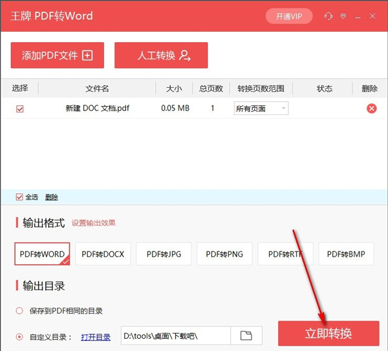388x351 pixels.
Task: Toggle the 全选 checkbox
Action: tap(19, 197)
